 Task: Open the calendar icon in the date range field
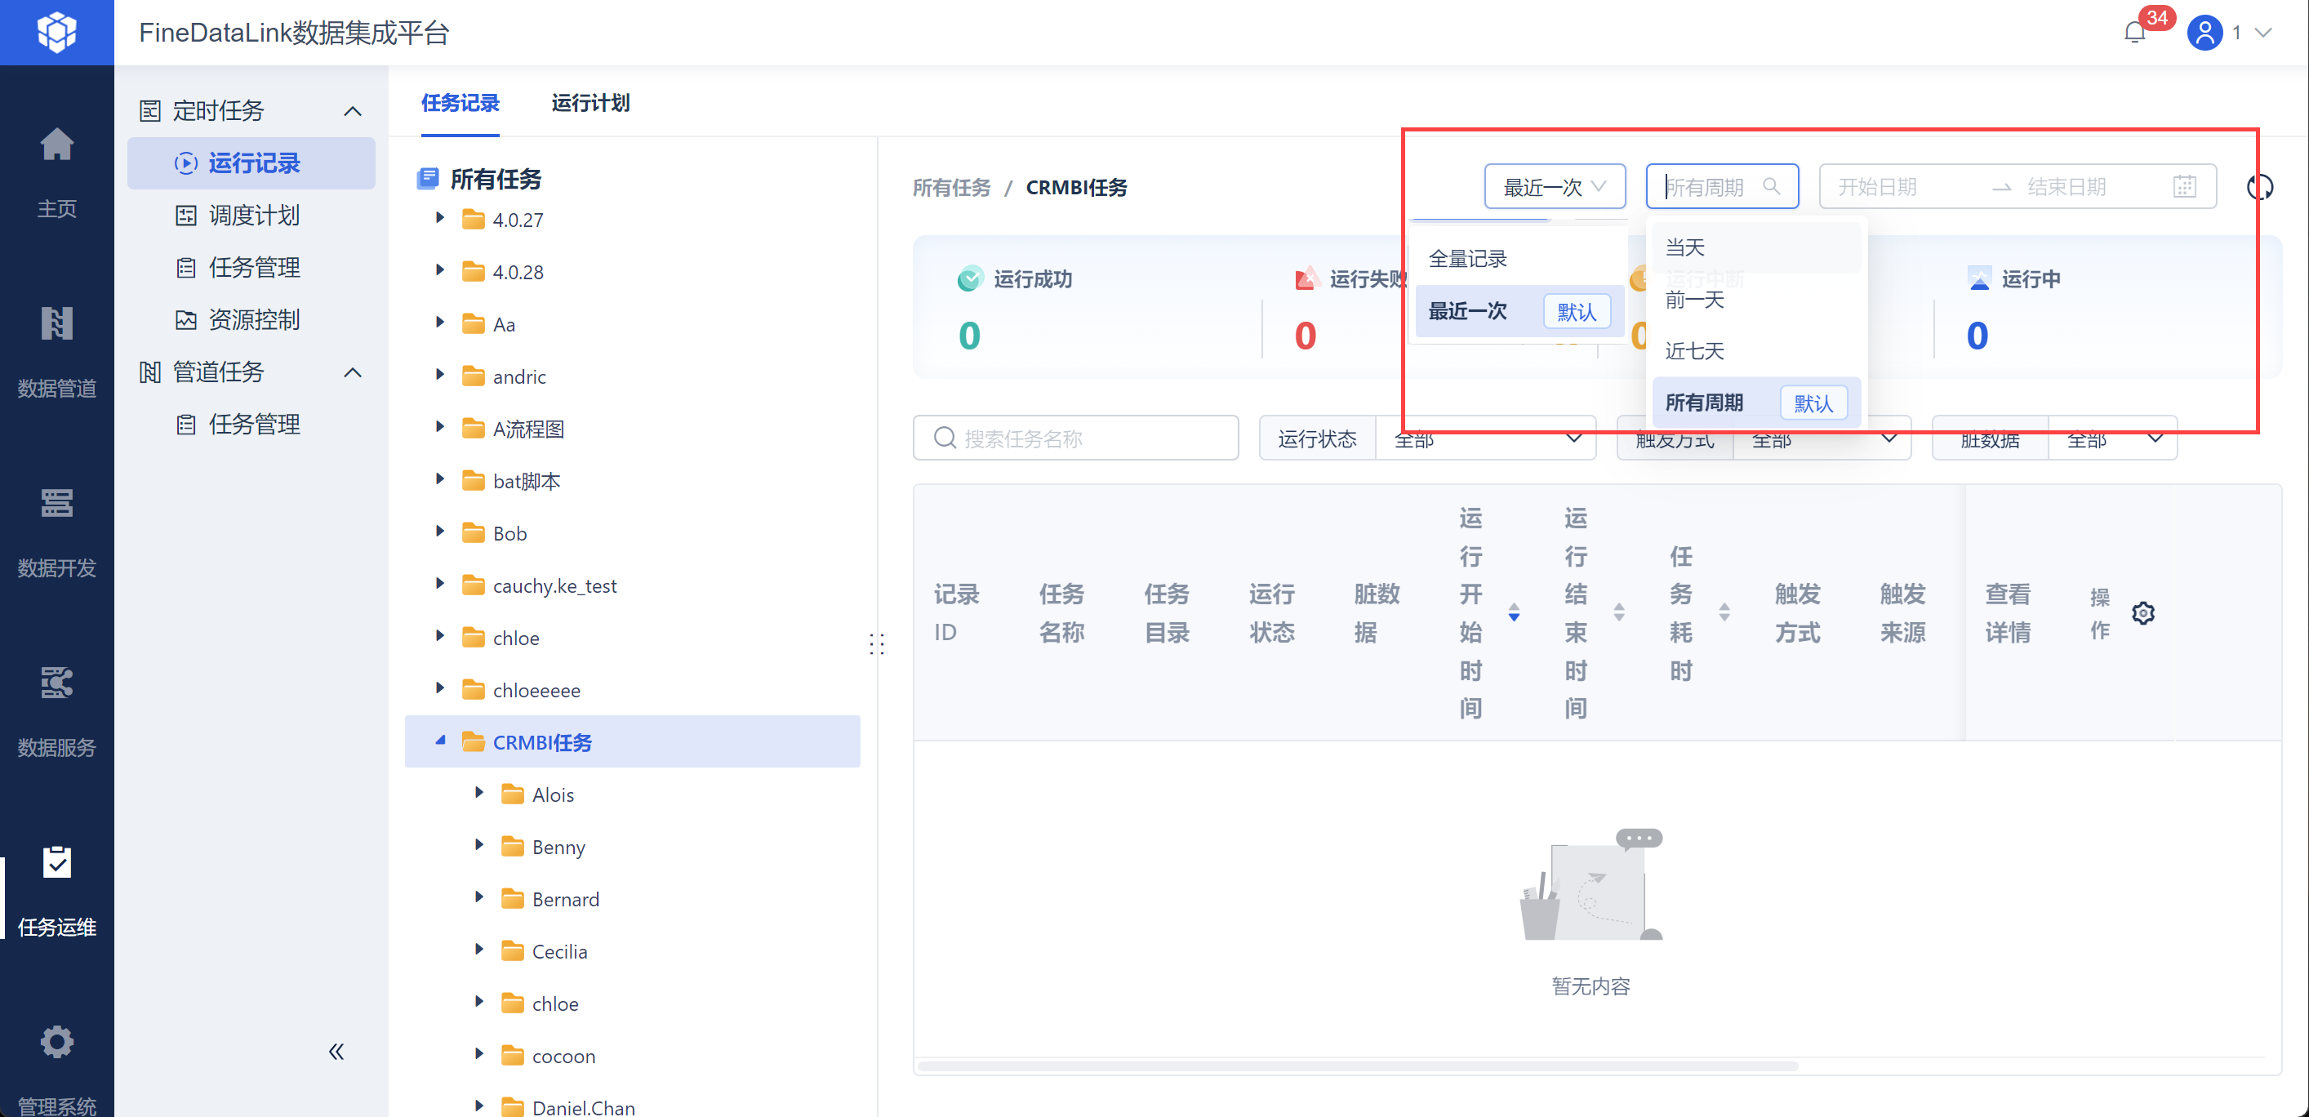pos(2184,186)
